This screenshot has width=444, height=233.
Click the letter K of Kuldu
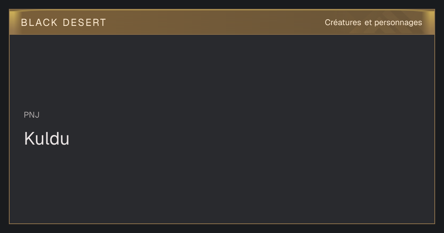coord(28,139)
